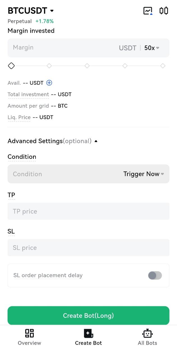177x346 pixels.
Task: Focus the TP price input field
Action: 88,211
